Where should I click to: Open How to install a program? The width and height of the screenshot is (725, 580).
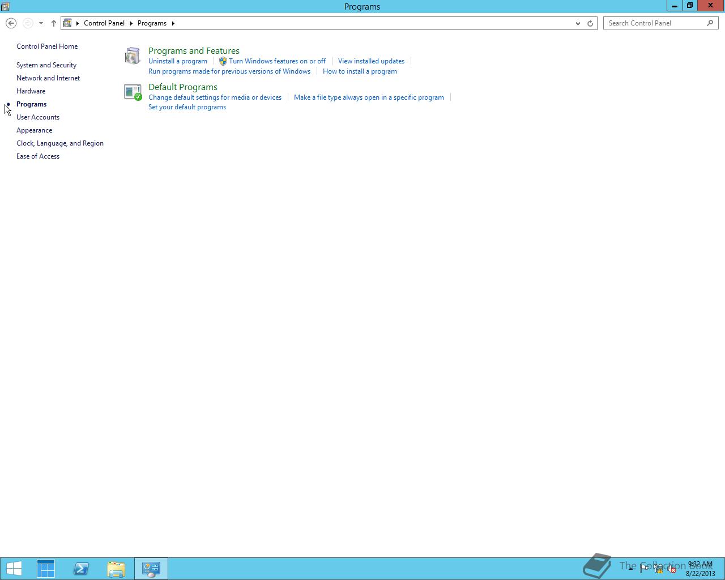pyautogui.click(x=360, y=71)
